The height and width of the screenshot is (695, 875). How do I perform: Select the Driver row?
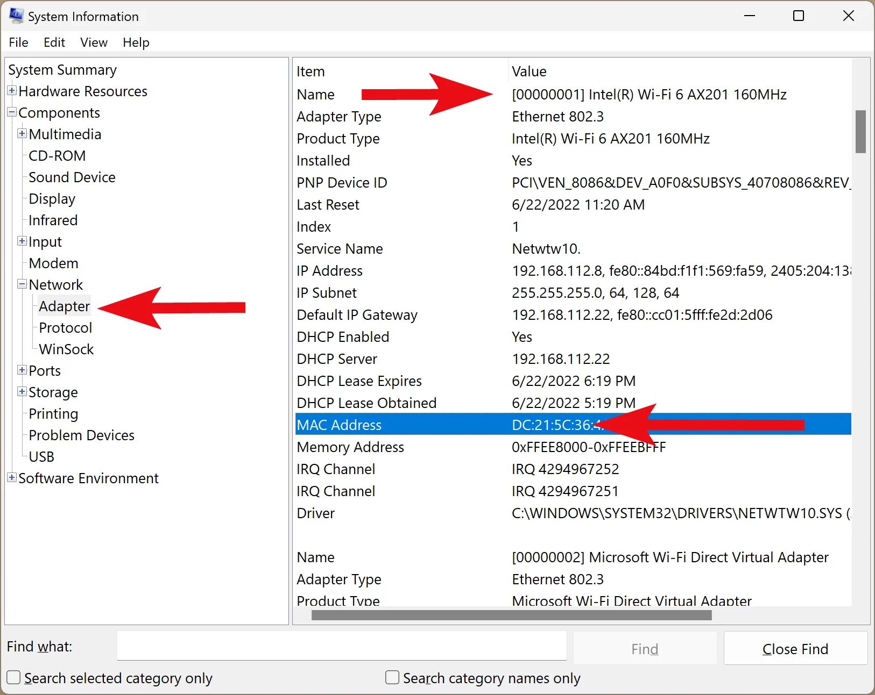click(573, 513)
